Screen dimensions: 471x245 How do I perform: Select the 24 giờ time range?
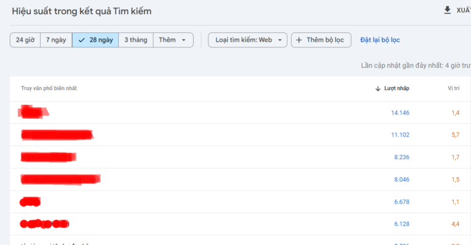(25, 40)
